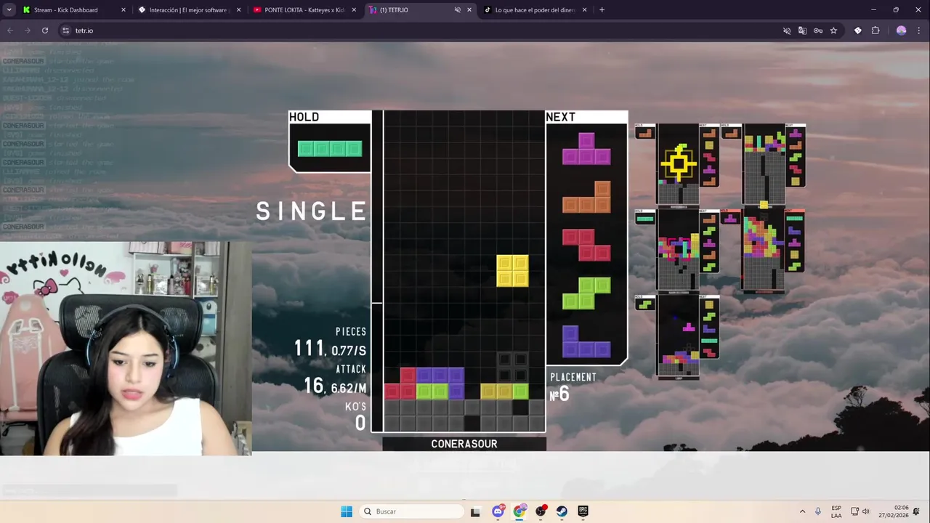Click the microphone tray icon
The width and height of the screenshot is (930, 523).
coord(818,511)
